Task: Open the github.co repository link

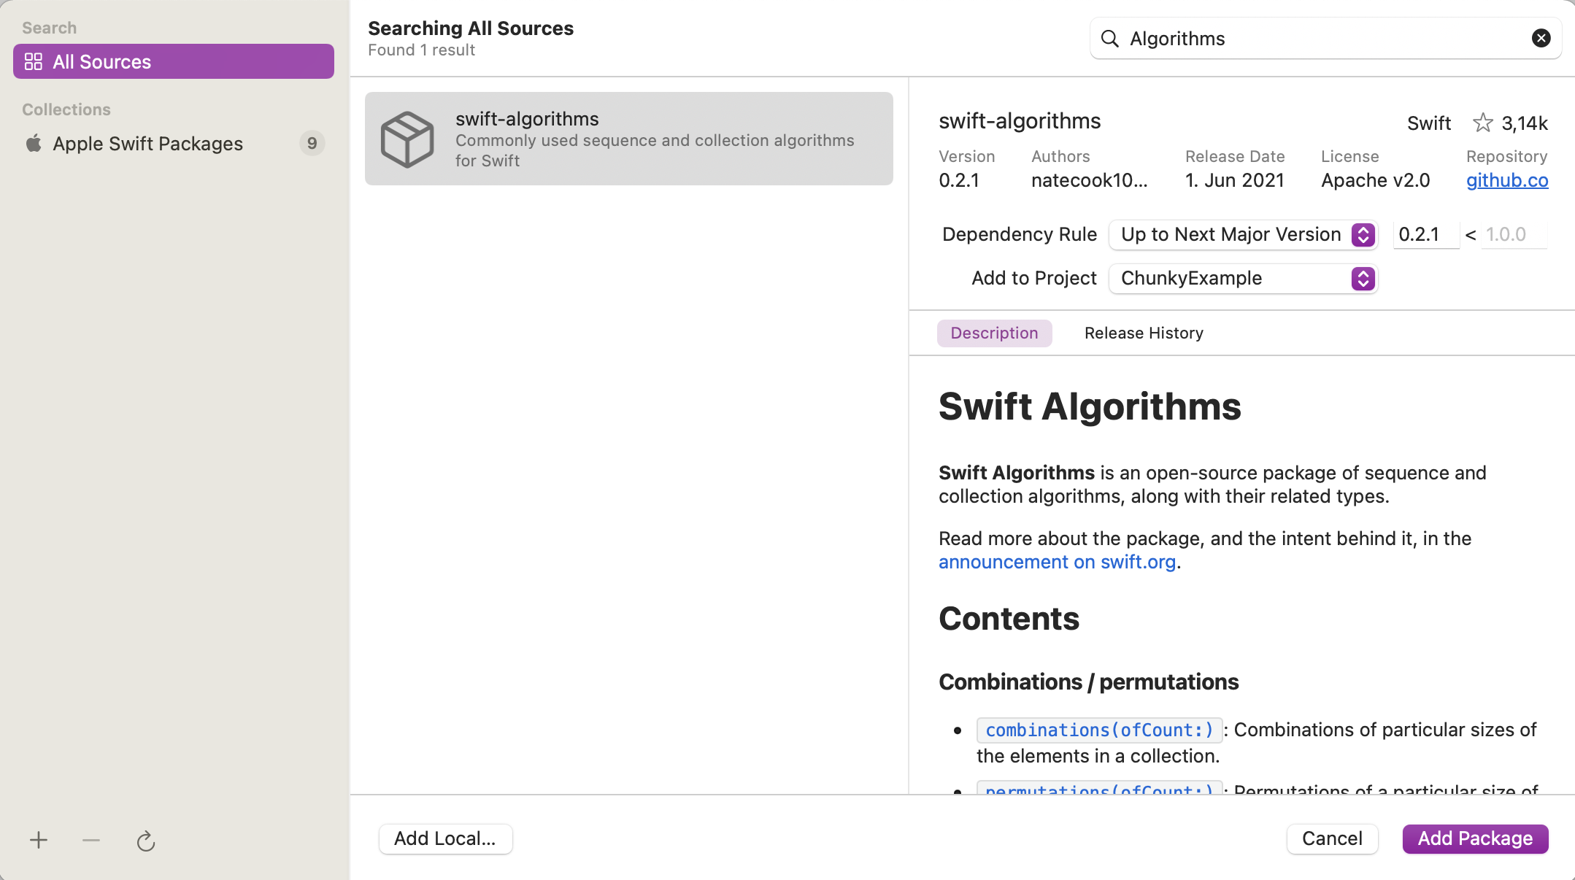Action: pyautogui.click(x=1507, y=180)
